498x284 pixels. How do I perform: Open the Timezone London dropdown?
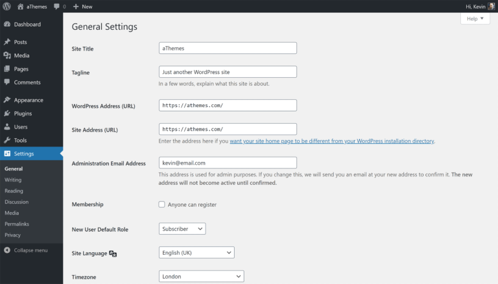point(201,276)
